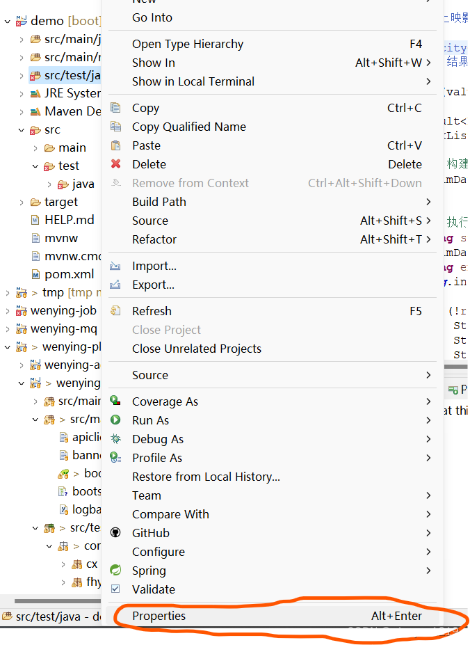Click the Import icon
Image resolution: width=470 pixels, height=645 pixels.
(x=115, y=266)
